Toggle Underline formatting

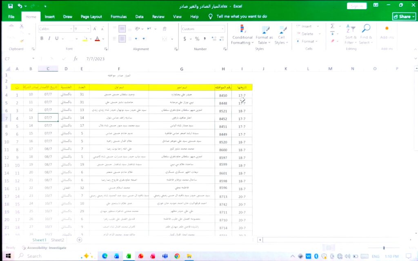tap(57, 39)
